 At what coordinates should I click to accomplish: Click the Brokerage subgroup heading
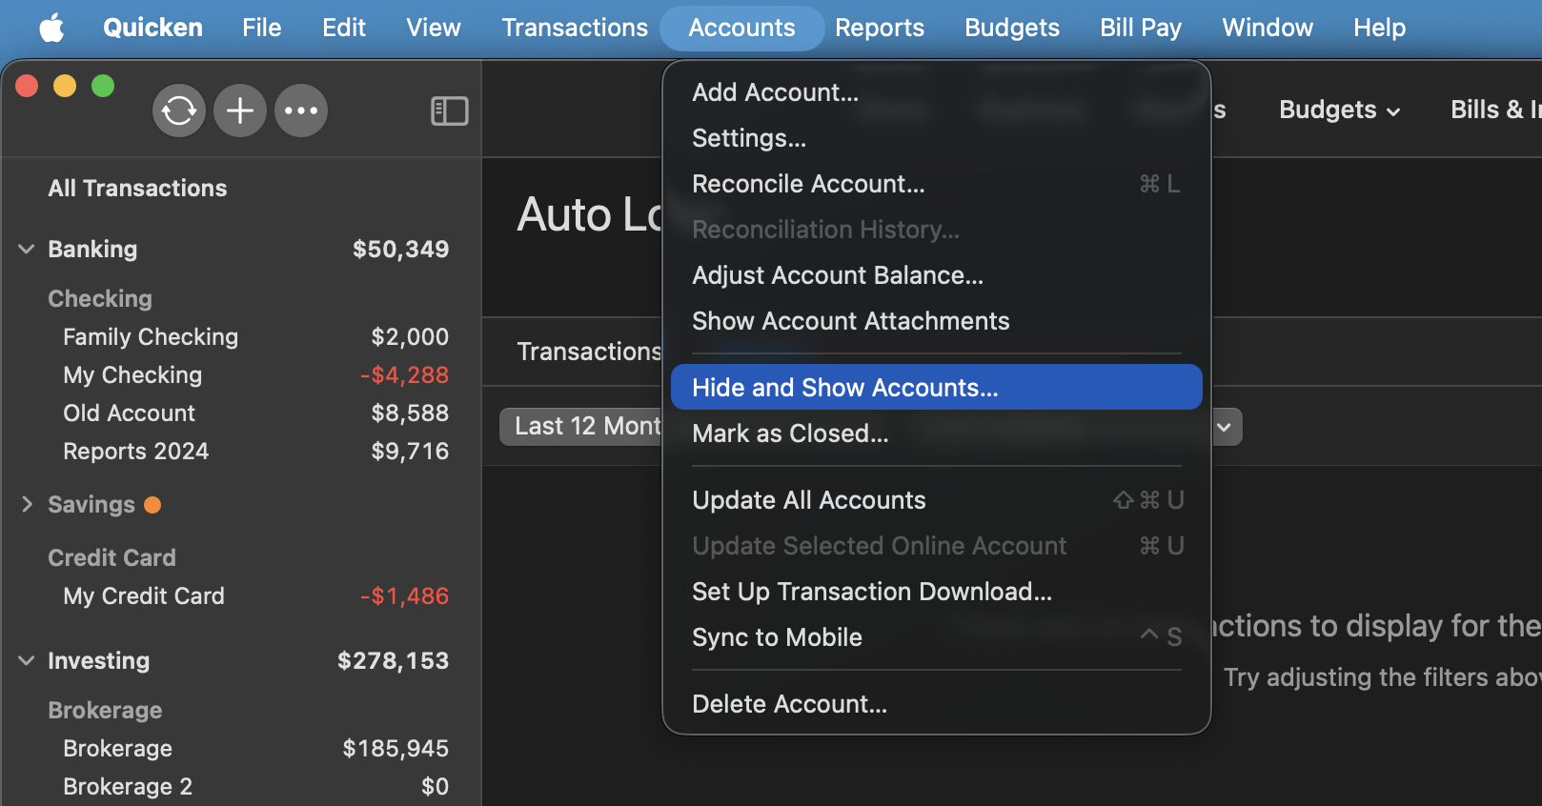pos(105,711)
